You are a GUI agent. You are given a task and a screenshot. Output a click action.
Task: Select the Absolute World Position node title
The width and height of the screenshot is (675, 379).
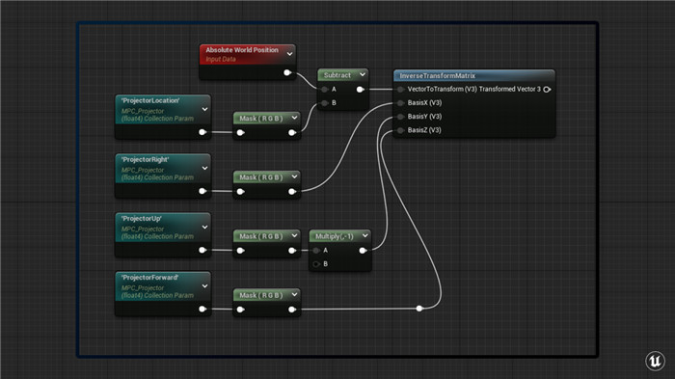pyautogui.click(x=242, y=50)
